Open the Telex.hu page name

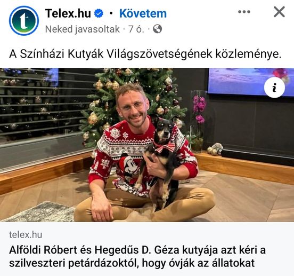click(68, 13)
